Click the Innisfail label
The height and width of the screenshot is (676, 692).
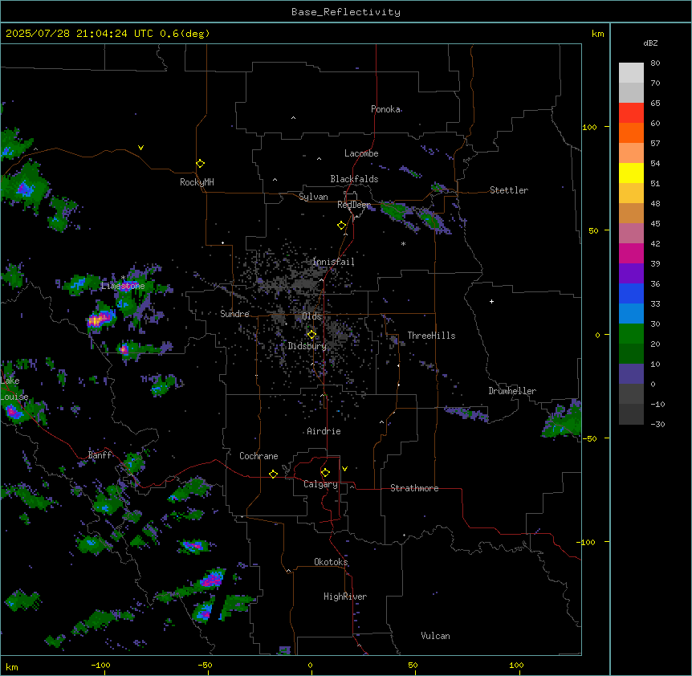tap(333, 262)
